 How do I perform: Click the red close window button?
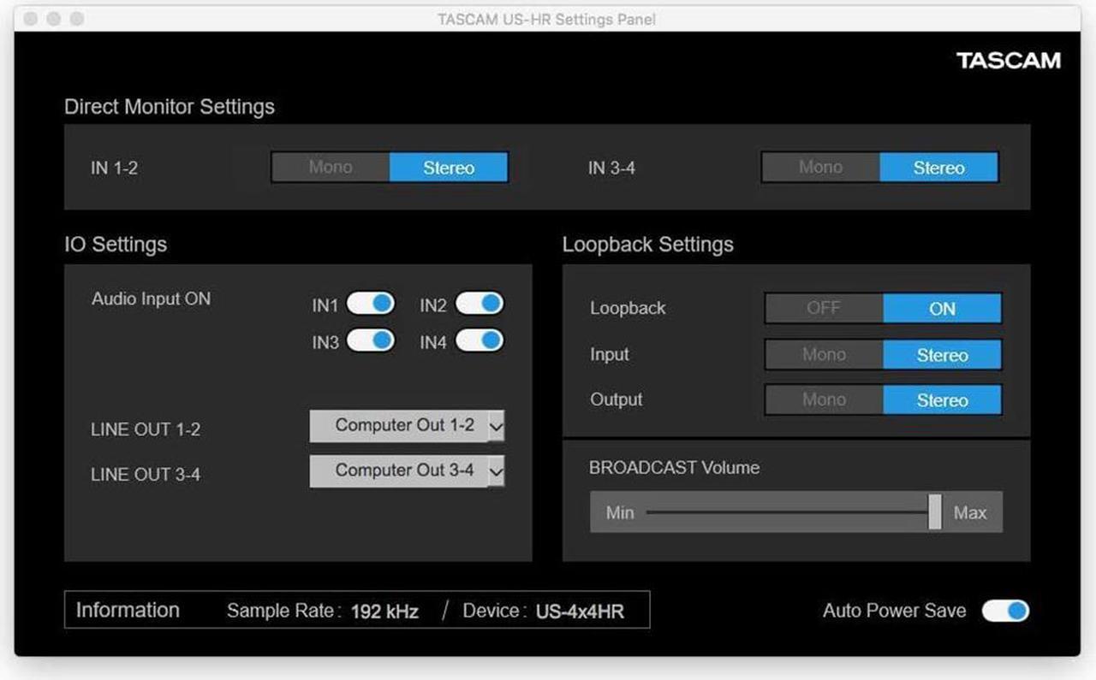click(32, 19)
